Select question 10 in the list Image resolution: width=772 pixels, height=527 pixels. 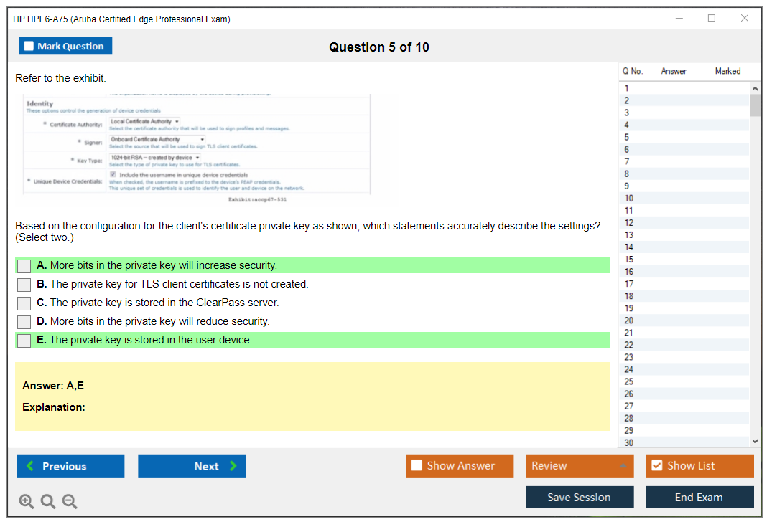tap(629, 199)
